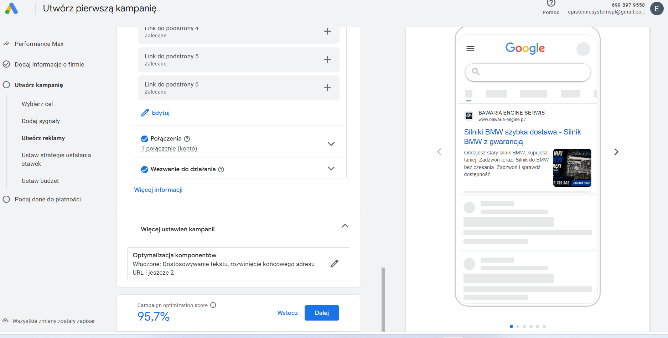
Task: Open account avatar E
Action: pos(657,9)
